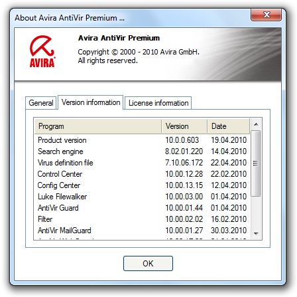The height and width of the screenshot is (297, 297).
Task: Close the About Avira AntiVir dialog
Action: coord(266,15)
